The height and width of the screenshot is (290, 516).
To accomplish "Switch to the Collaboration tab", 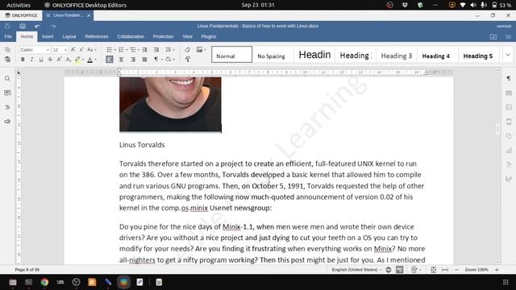I will [131, 36].
